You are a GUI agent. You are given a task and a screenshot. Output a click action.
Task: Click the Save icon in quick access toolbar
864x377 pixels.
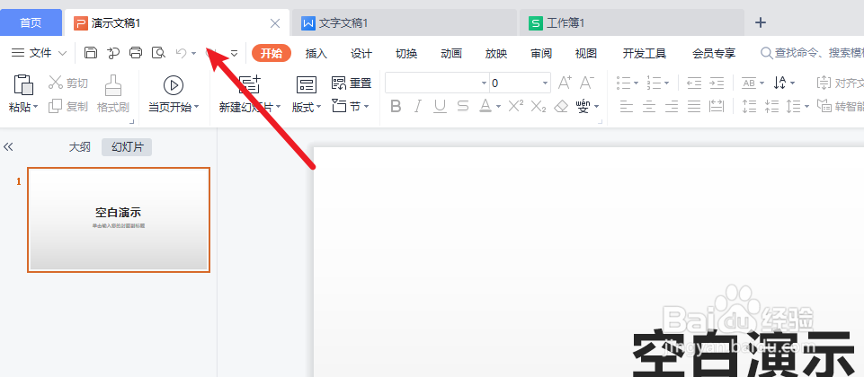click(x=91, y=53)
